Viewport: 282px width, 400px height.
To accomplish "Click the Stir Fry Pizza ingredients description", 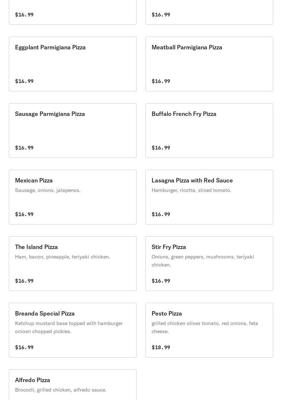I will point(203,261).
